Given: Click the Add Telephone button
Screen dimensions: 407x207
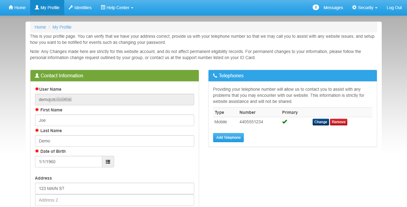Looking at the screenshot, I should pyautogui.click(x=228, y=138).
